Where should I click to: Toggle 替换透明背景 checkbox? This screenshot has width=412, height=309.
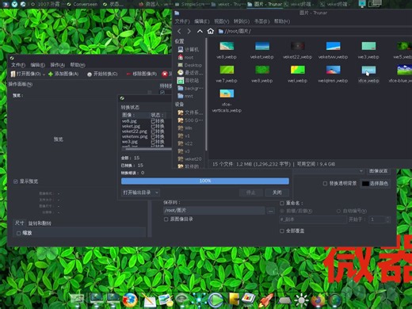pyautogui.click(x=325, y=183)
